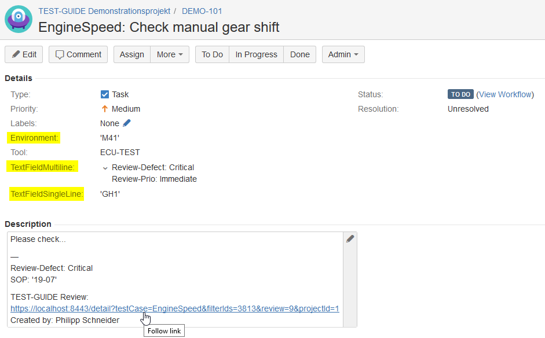Click the project avatar icon
Image resolution: width=545 pixels, height=338 pixels.
pyautogui.click(x=19, y=19)
